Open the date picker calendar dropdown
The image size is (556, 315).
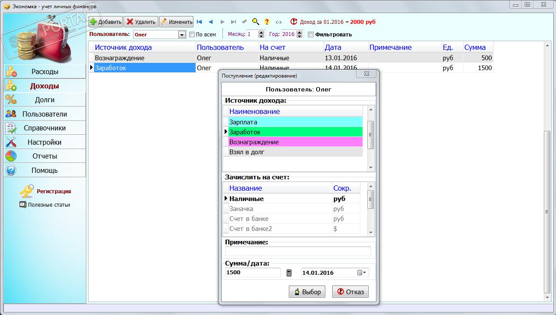pyautogui.click(x=362, y=273)
